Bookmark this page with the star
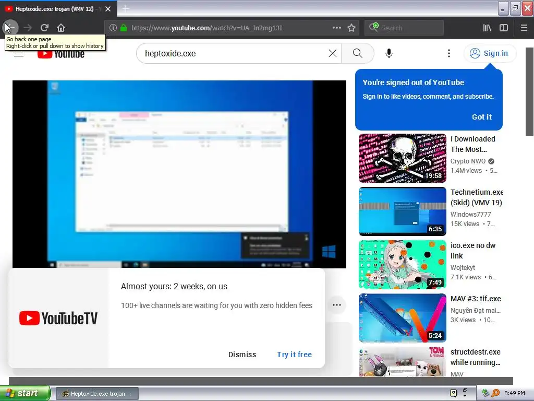This screenshot has height=401, width=534. tap(351, 28)
